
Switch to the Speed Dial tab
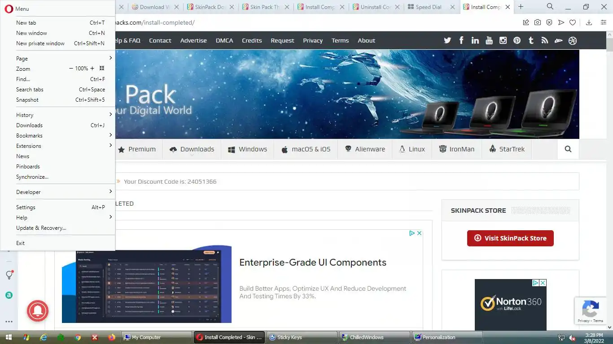coord(429,7)
